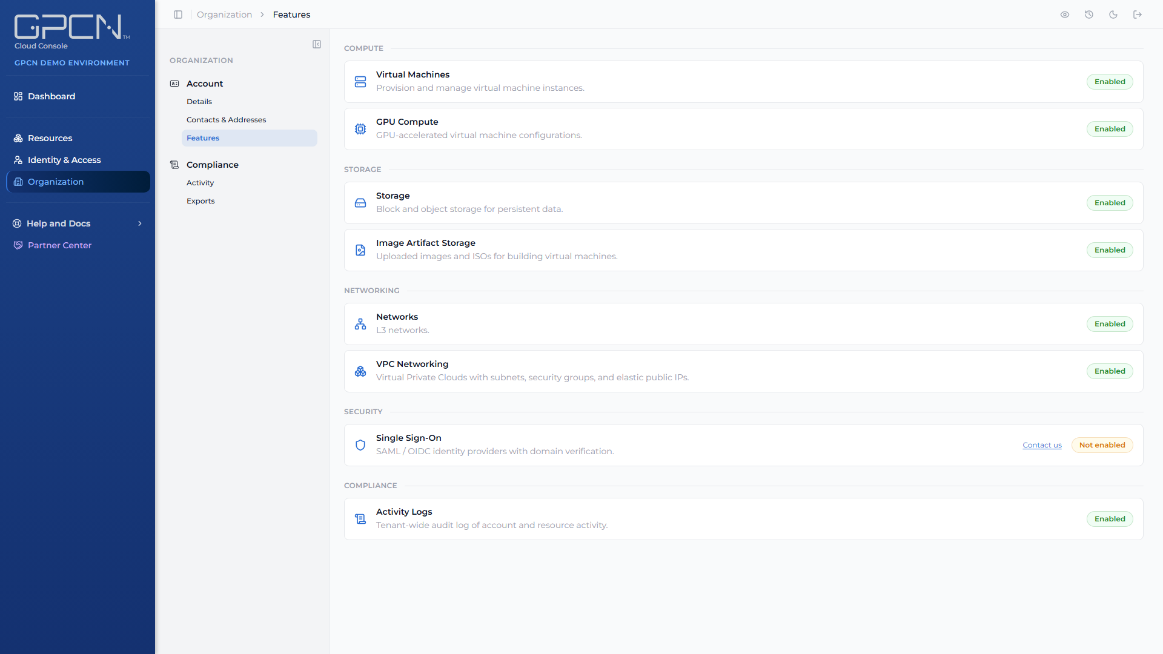Click the Image Artifact Storage file icon

coord(360,250)
